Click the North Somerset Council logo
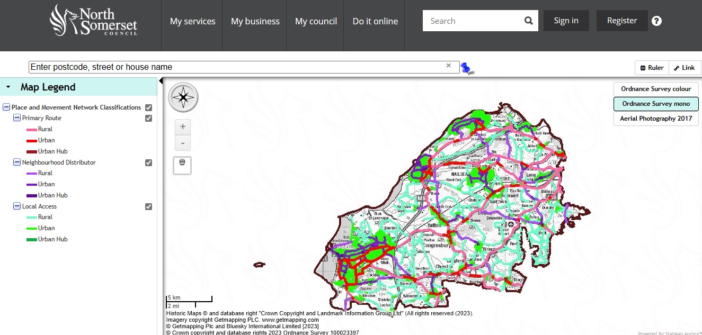Screen dimensions: 702x335 tap(94, 21)
